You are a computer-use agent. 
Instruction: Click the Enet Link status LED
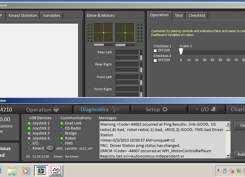click(x=62, y=123)
